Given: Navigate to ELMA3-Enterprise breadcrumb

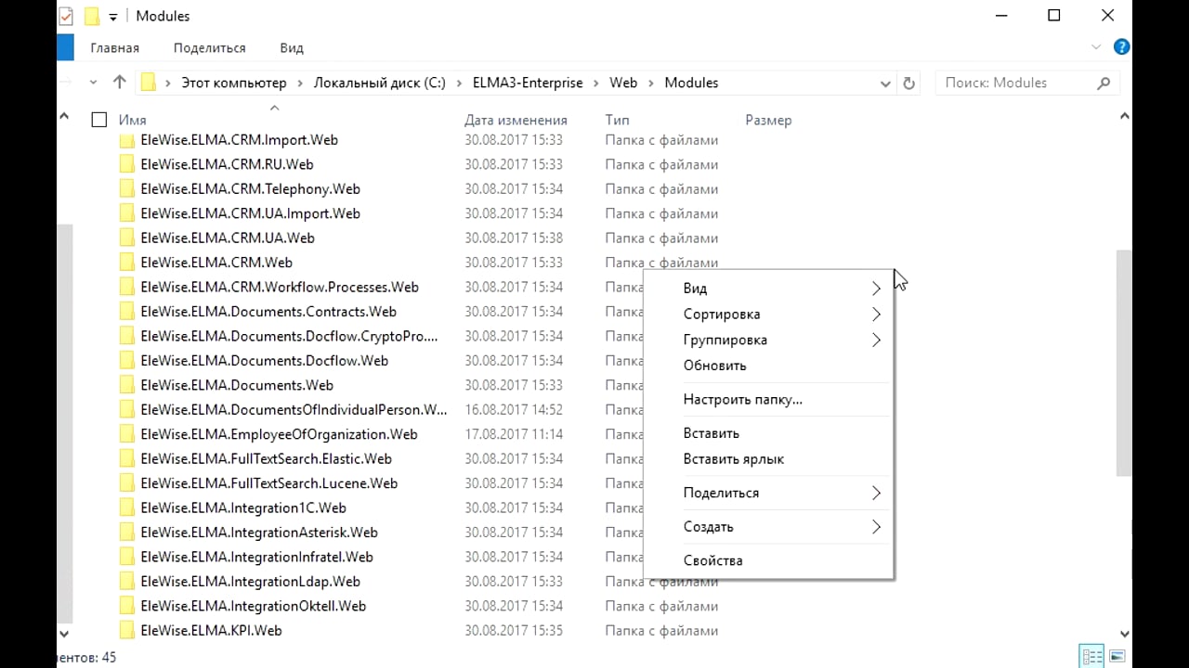Looking at the screenshot, I should pos(528,83).
